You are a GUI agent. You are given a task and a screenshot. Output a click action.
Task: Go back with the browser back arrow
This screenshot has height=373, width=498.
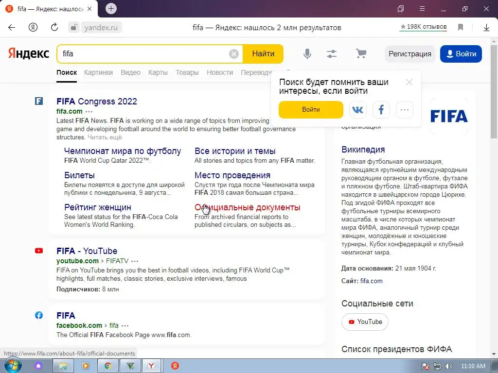(12, 28)
